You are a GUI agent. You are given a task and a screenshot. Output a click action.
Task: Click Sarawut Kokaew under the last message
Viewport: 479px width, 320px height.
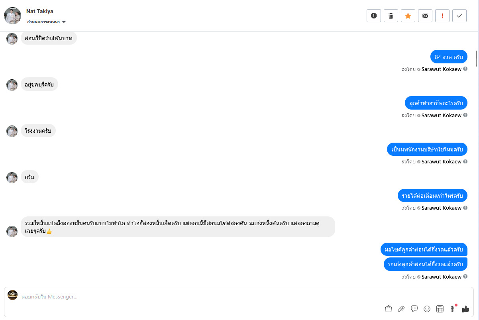[x=441, y=277]
